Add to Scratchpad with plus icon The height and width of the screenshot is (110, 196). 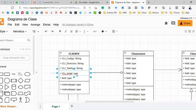click(23, 49)
